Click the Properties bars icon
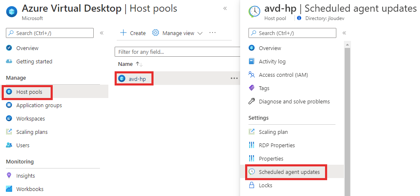Viewport: 420px width, 196px height. [251, 158]
